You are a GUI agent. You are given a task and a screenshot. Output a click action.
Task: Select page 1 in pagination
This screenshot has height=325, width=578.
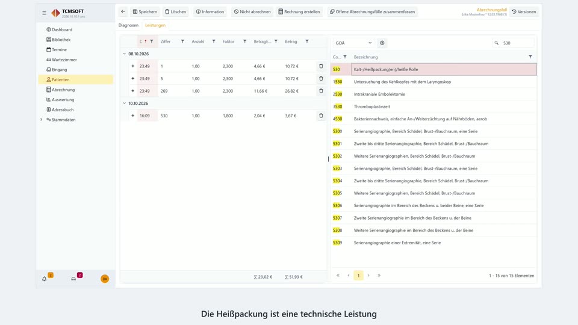click(x=358, y=276)
